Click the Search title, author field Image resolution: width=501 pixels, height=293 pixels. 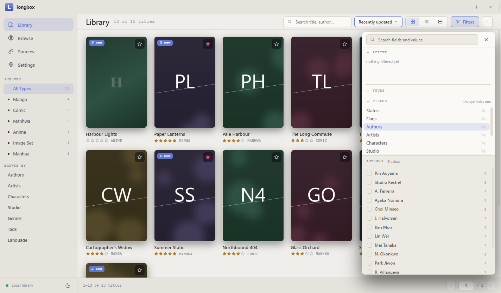317,22
